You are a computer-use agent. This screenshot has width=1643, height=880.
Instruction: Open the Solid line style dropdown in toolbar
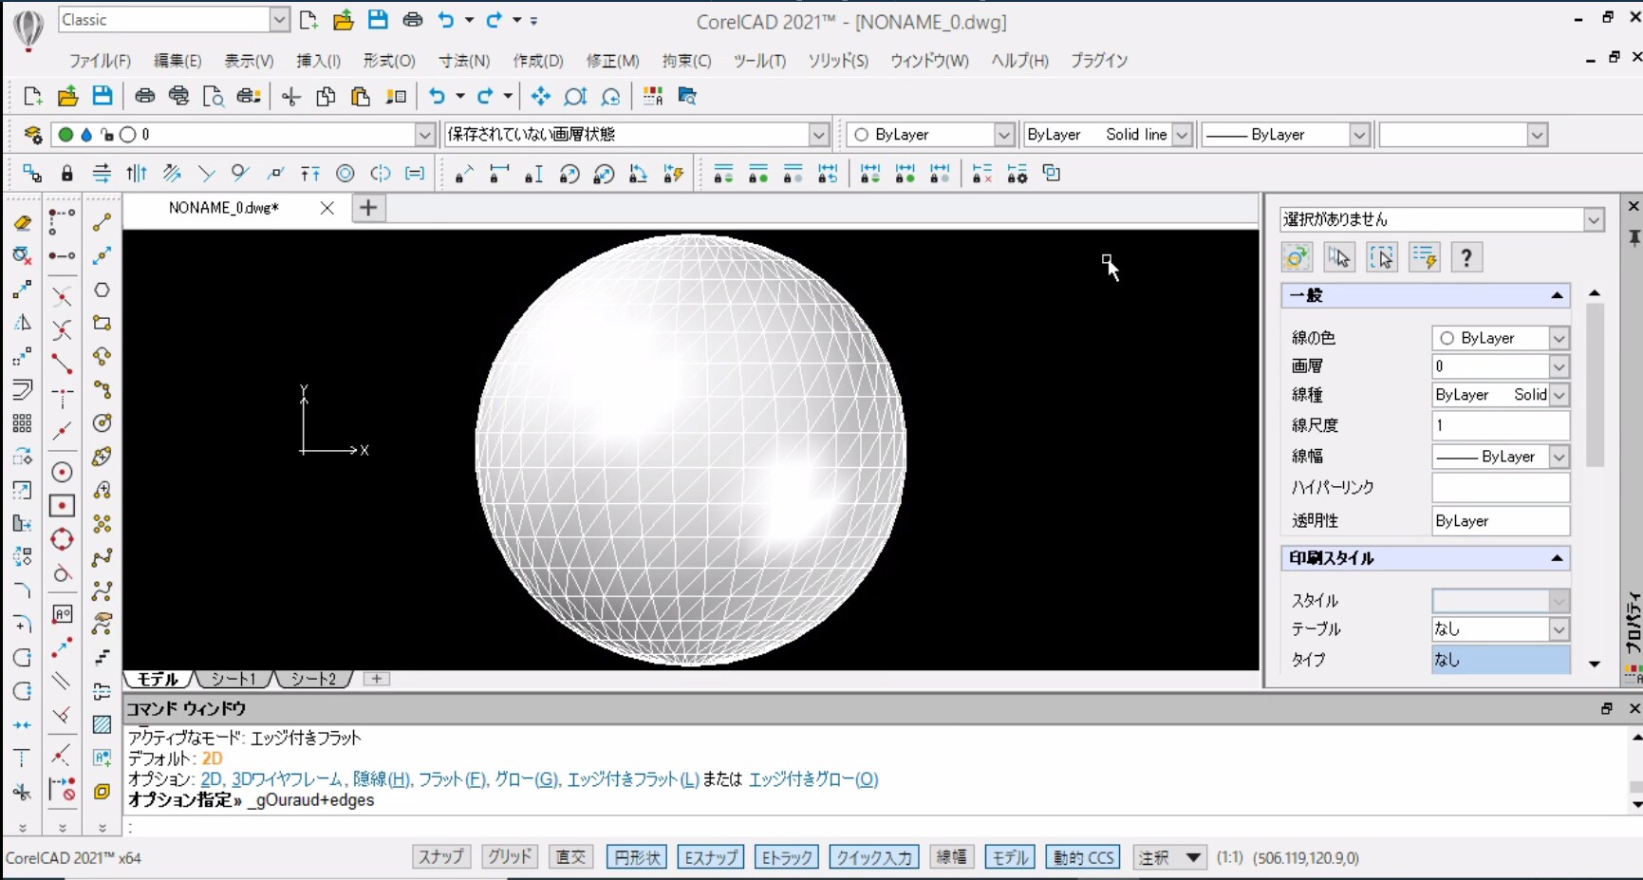tap(1182, 135)
